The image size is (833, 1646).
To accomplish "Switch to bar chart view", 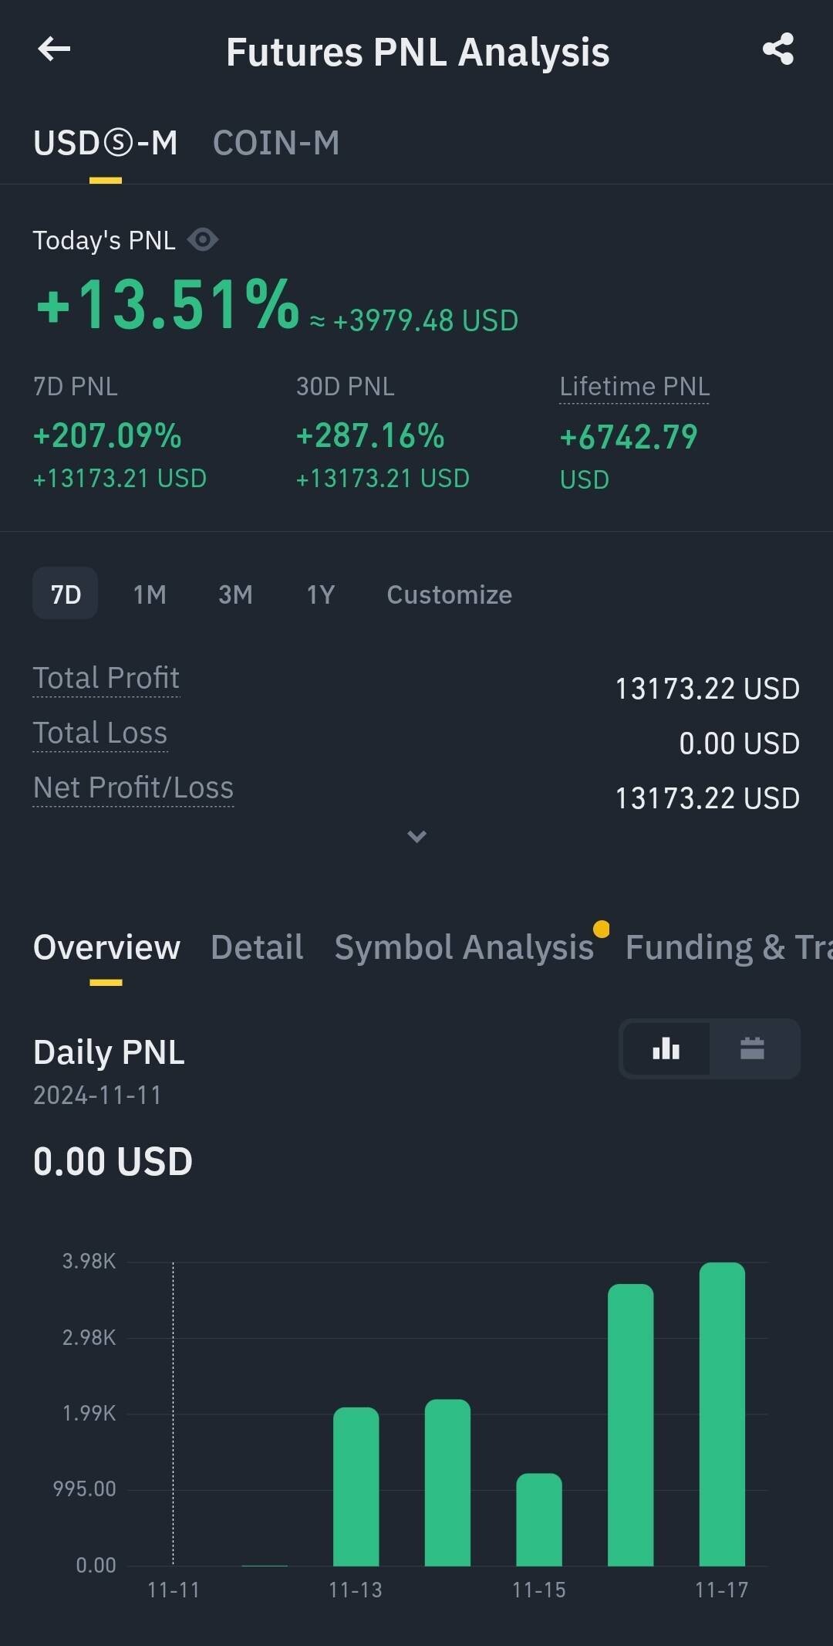I will pyautogui.click(x=666, y=1048).
